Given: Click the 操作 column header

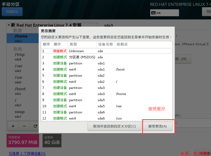Looking at the screenshot, I should (x=60, y=44).
